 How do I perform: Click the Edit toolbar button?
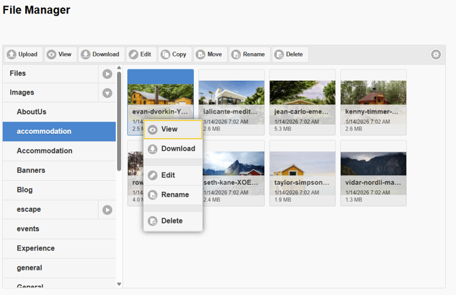click(142, 54)
